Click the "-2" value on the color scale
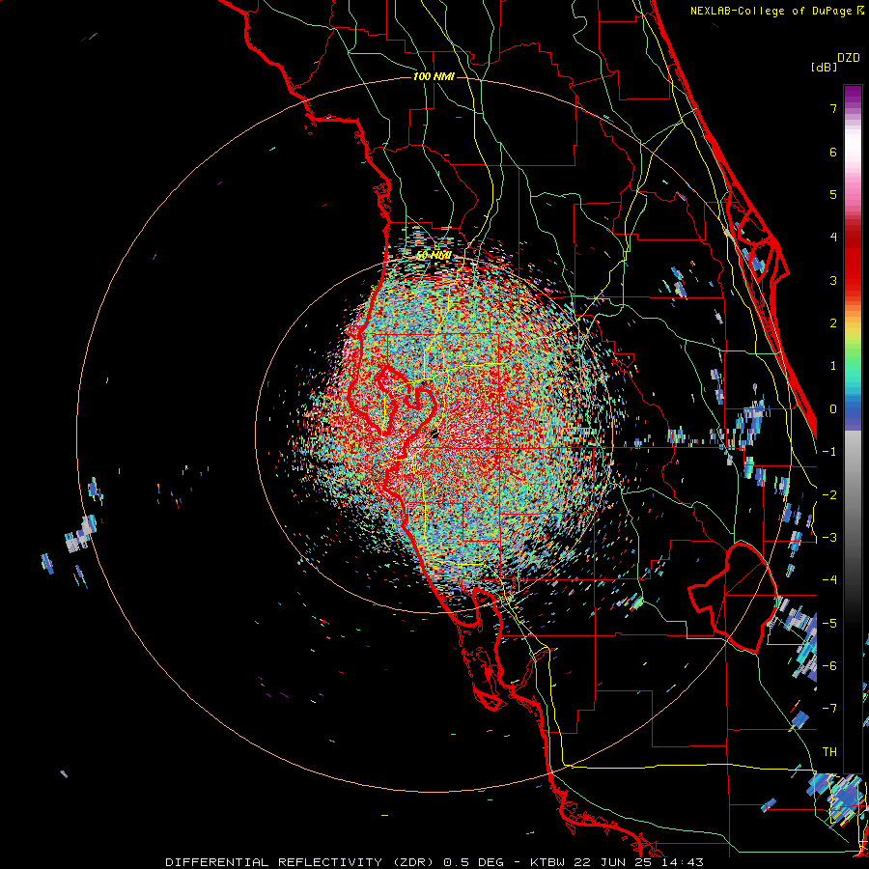The width and height of the screenshot is (869, 869). point(829,495)
